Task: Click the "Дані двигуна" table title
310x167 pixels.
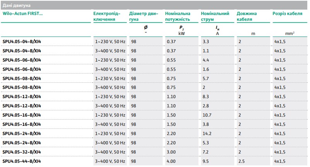Action: [x=17, y=6]
